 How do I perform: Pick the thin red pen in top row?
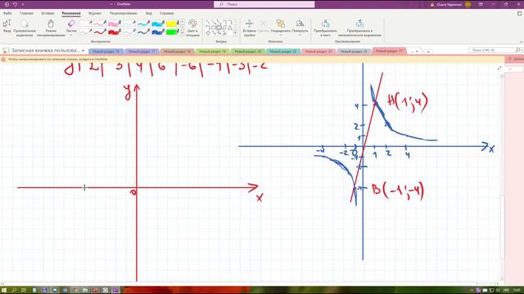[x=100, y=24]
